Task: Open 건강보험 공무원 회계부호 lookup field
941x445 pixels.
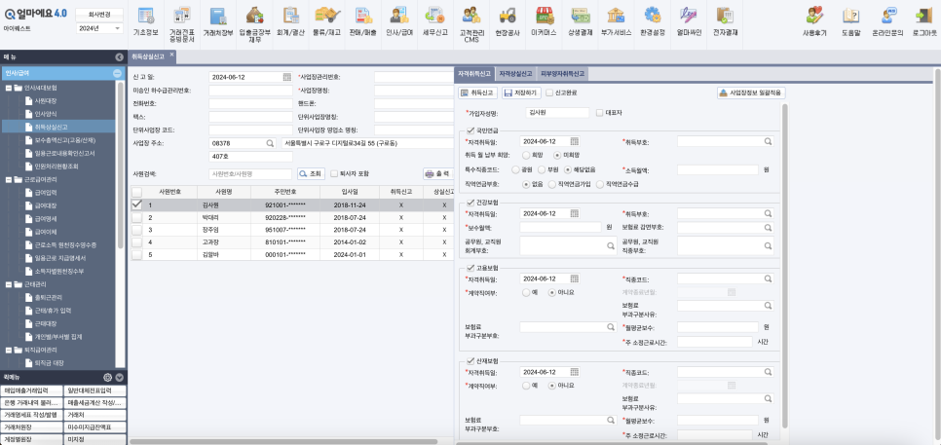Action: 568,245
